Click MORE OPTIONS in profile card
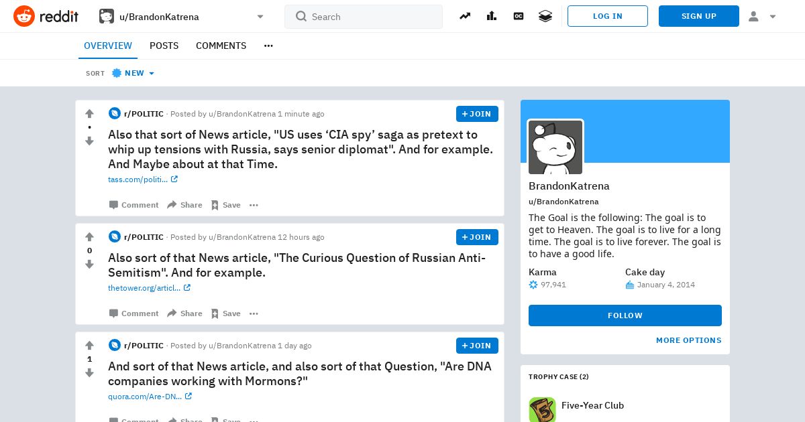The image size is (805, 422). [x=689, y=340]
